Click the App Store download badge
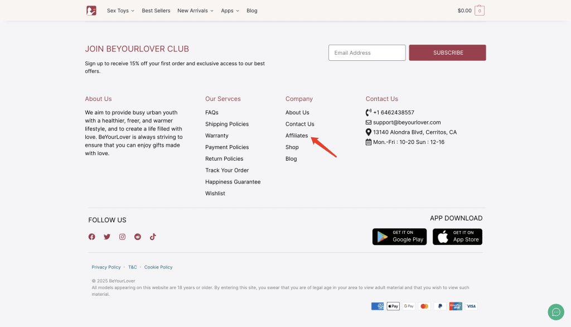The width and height of the screenshot is (571, 327). pos(457,237)
